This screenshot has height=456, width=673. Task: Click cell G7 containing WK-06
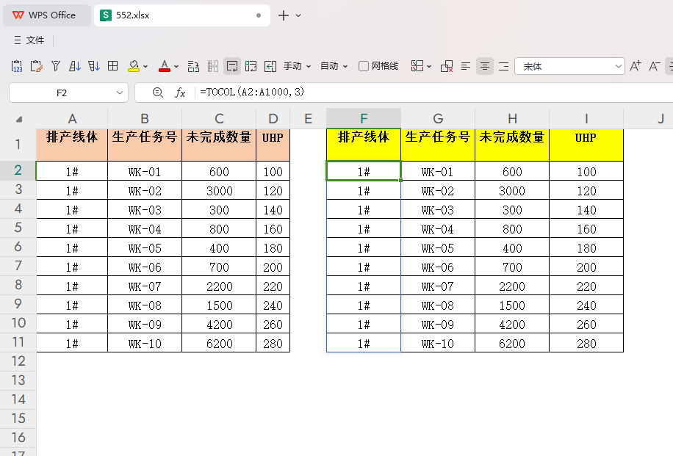438,267
